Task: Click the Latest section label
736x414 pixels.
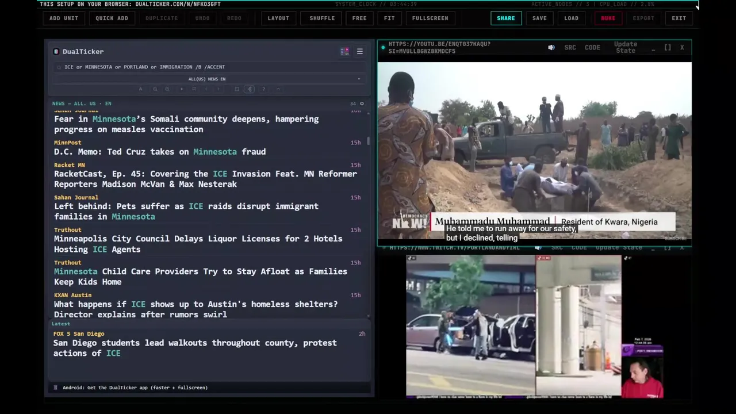Action: point(60,324)
